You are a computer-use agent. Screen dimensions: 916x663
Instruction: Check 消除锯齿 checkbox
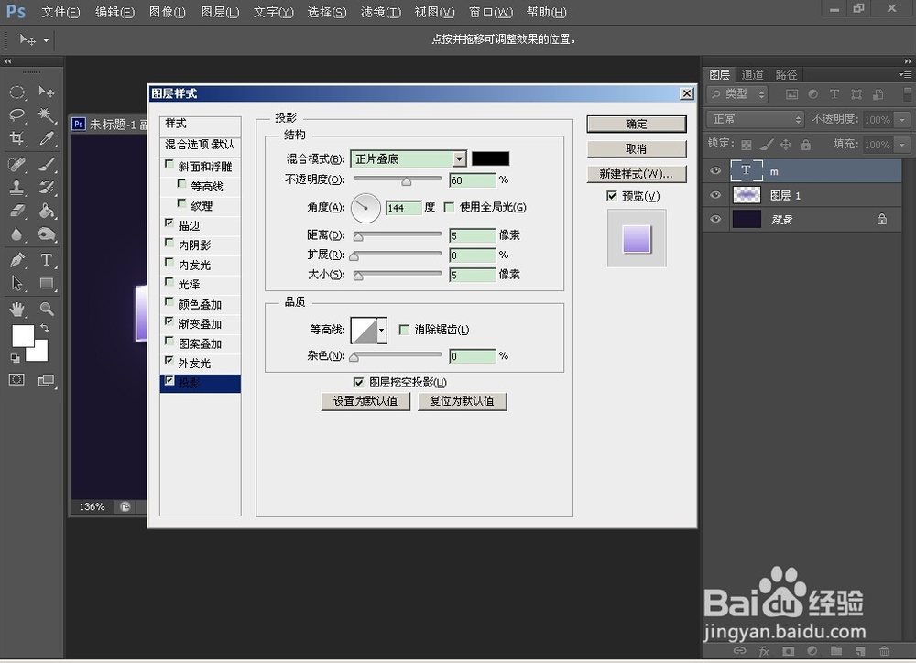[404, 330]
